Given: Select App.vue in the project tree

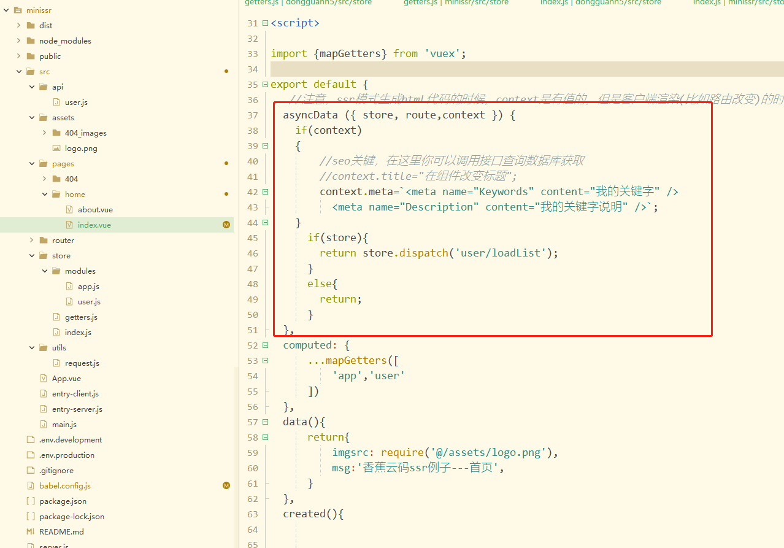Looking at the screenshot, I should (x=66, y=378).
